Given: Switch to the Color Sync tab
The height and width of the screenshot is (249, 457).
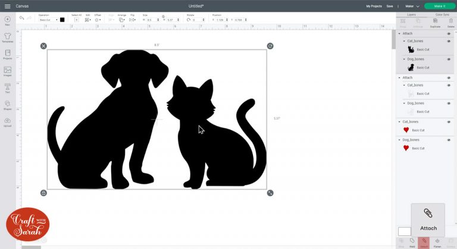Looking at the screenshot, I should (x=442, y=14).
